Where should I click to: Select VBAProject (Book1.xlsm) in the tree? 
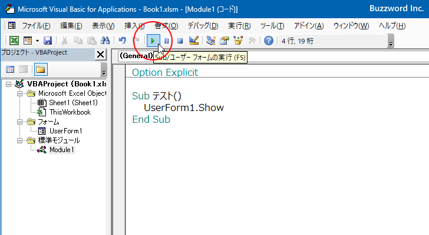[x=67, y=84]
